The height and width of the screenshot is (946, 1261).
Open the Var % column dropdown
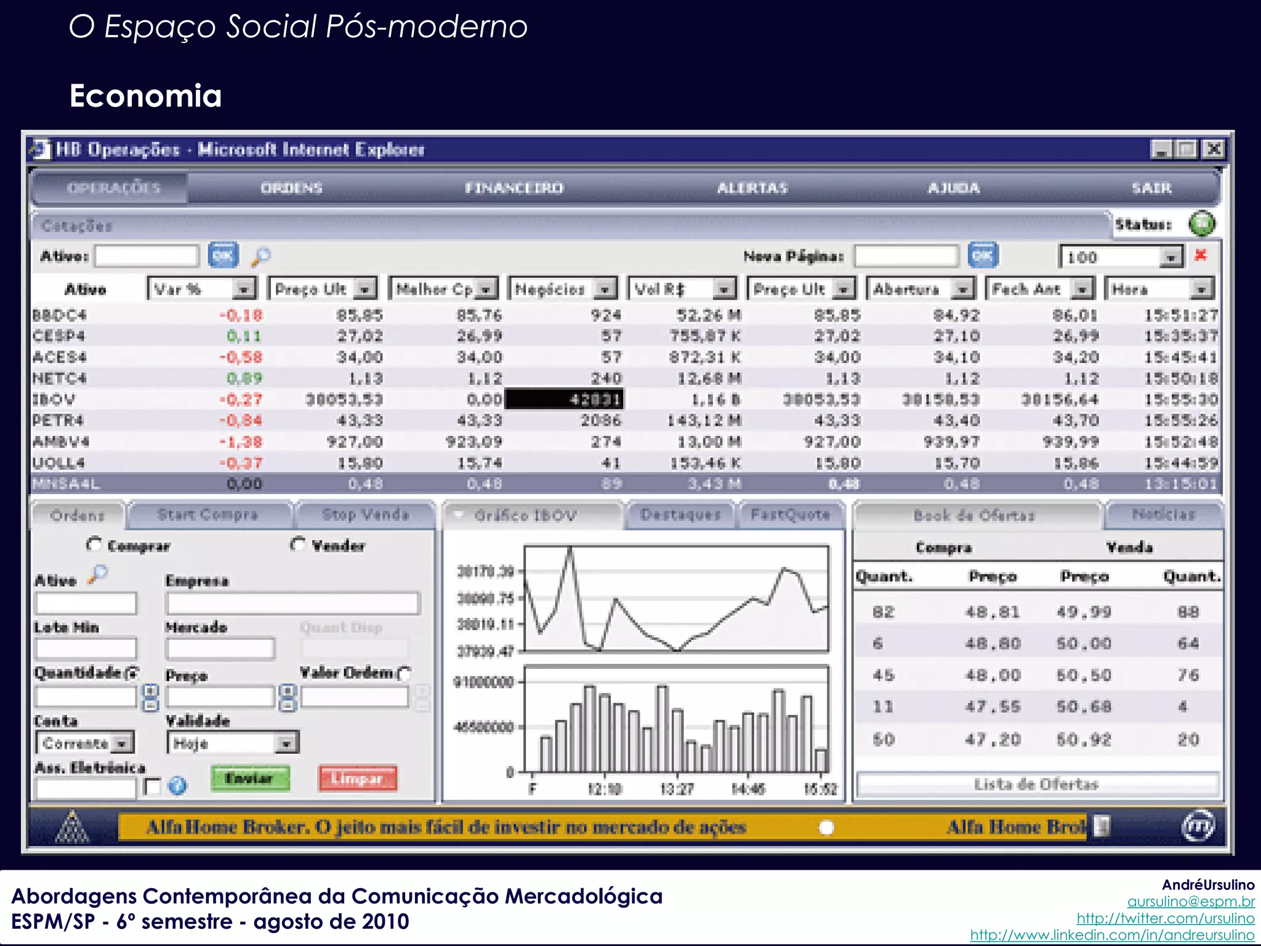point(244,289)
